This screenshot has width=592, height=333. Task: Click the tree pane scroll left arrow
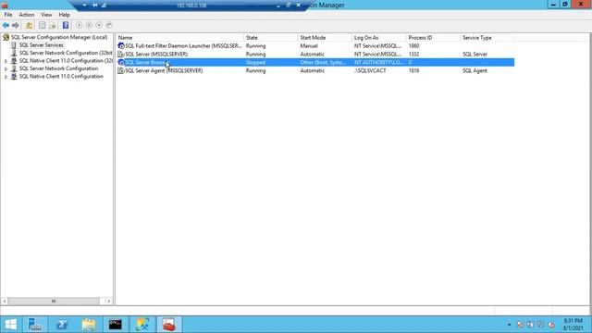point(5,302)
